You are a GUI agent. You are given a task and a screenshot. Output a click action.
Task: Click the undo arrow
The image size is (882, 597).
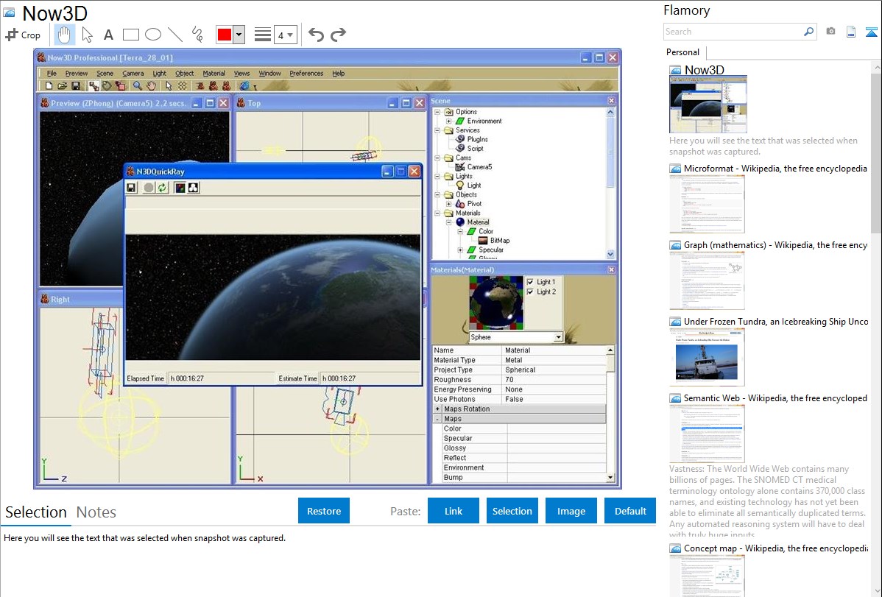click(316, 35)
